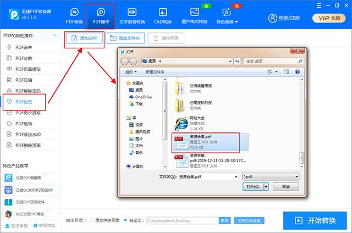Select 图片 in the library tree
352x233 pixels.
[136, 139]
